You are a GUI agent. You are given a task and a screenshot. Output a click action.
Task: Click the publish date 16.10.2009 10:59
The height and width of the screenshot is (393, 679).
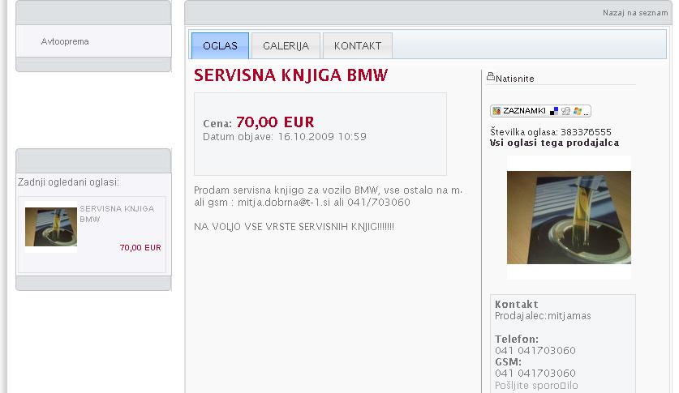(x=322, y=137)
